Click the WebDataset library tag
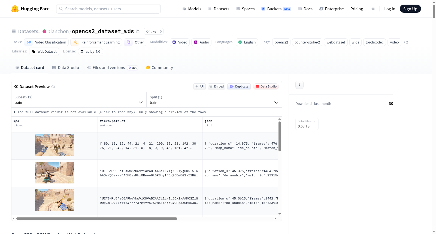Image resolution: width=436 pixels, height=234 pixels. click(x=44, y=51)
